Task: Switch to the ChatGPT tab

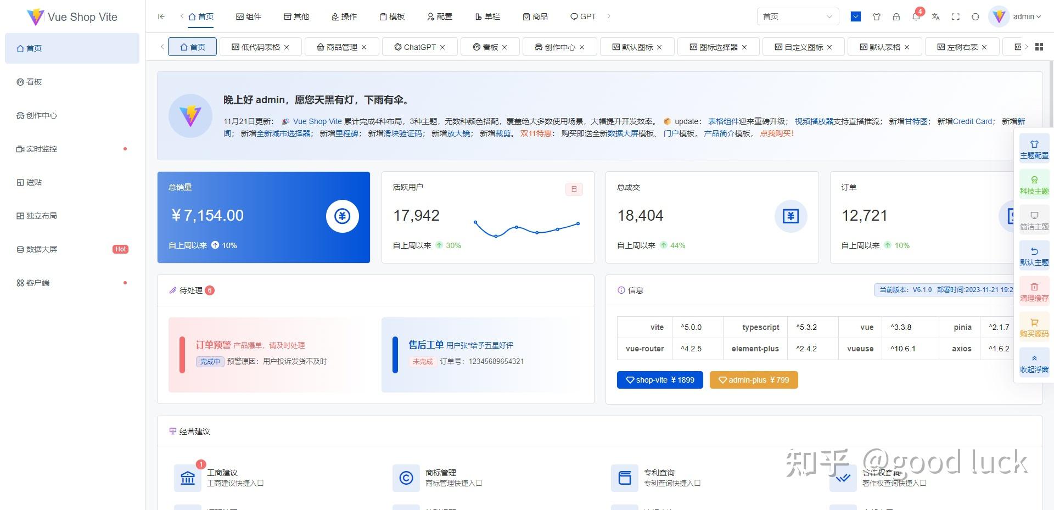Action: 419,47
